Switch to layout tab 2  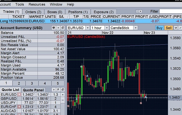click(19, 83)
